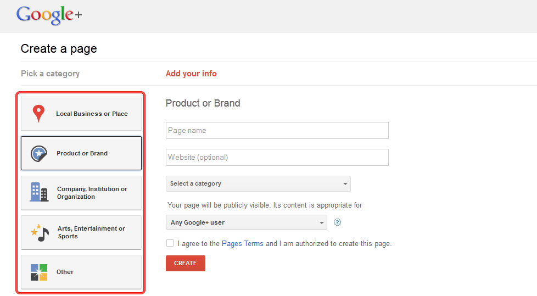Open the Select a category dropdown
This screenshot has width=537, height=296.
point(258,183)
